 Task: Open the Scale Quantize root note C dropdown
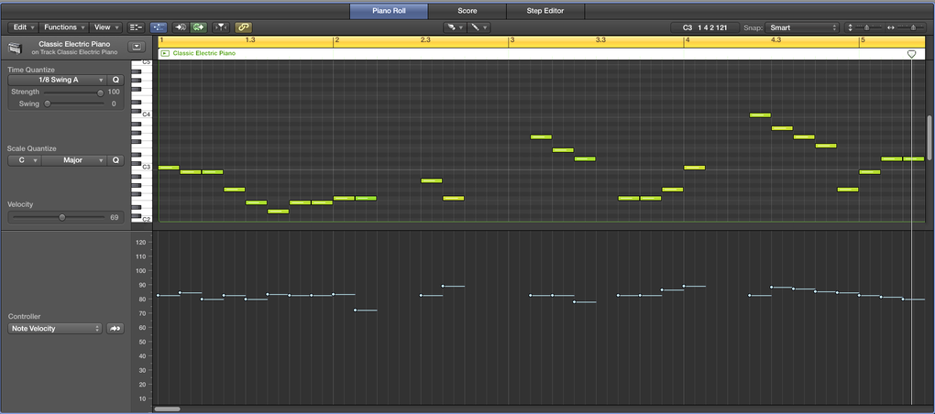[25, 160]
